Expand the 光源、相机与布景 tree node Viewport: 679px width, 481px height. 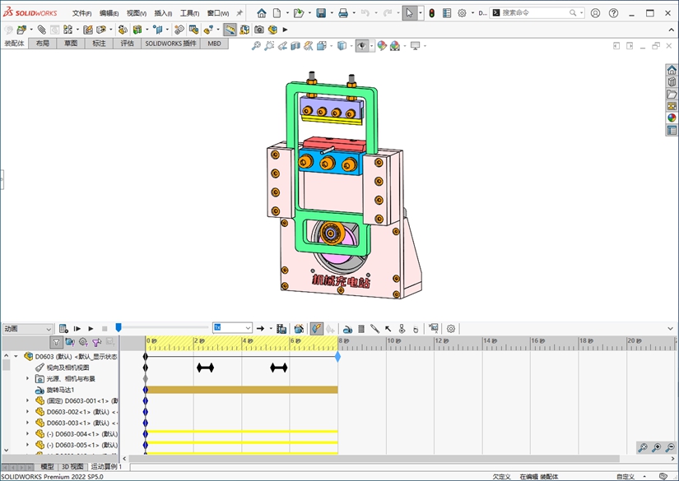coord(27,379)
